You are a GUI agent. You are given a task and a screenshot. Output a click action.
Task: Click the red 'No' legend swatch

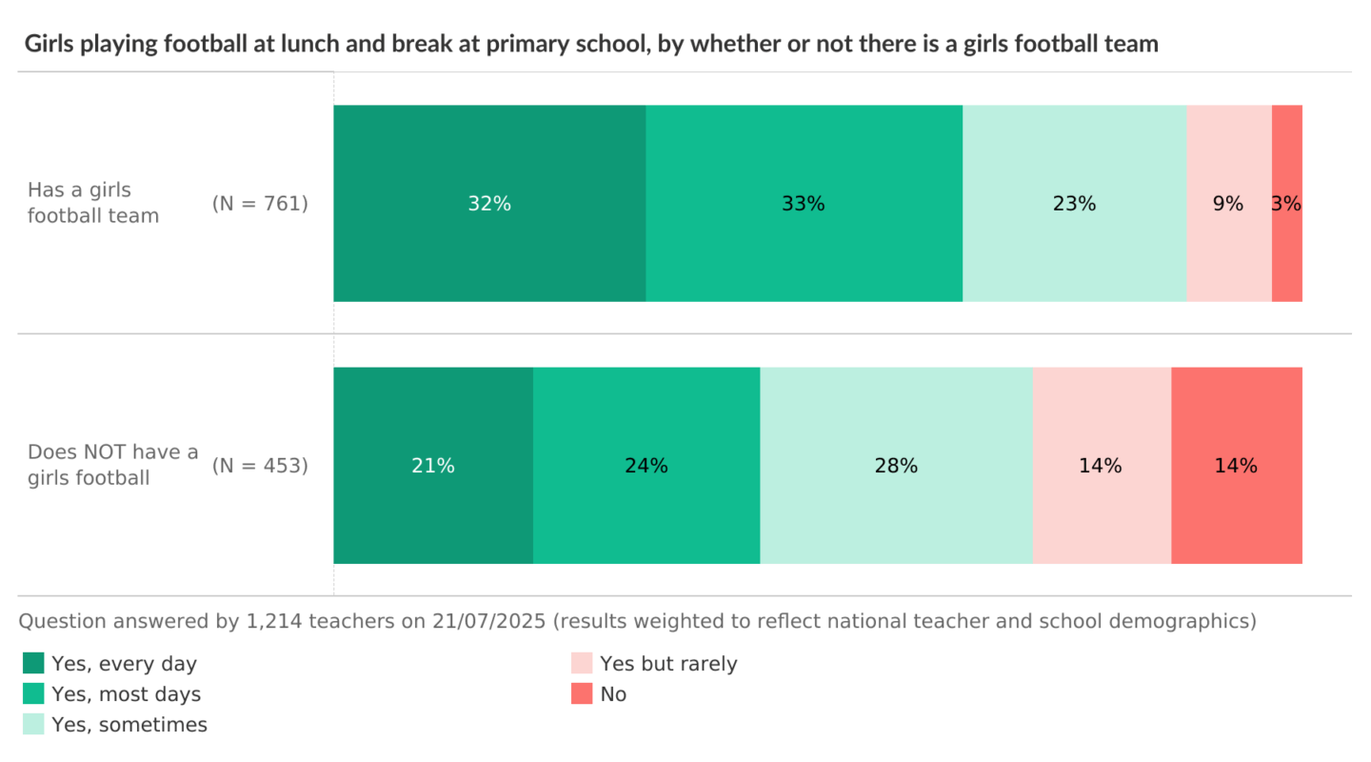coord(582,693)
